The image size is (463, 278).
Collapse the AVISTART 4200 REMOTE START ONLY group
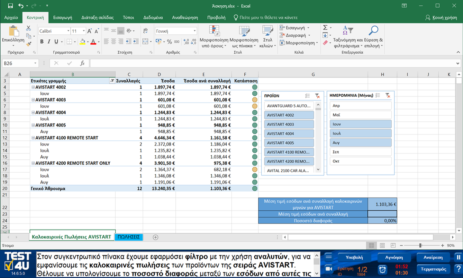click(33, 163)
